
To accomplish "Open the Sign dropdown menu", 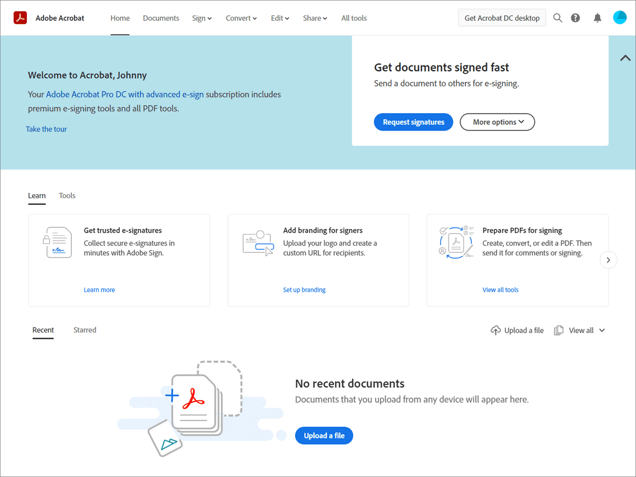I will (x=202, y=17).
